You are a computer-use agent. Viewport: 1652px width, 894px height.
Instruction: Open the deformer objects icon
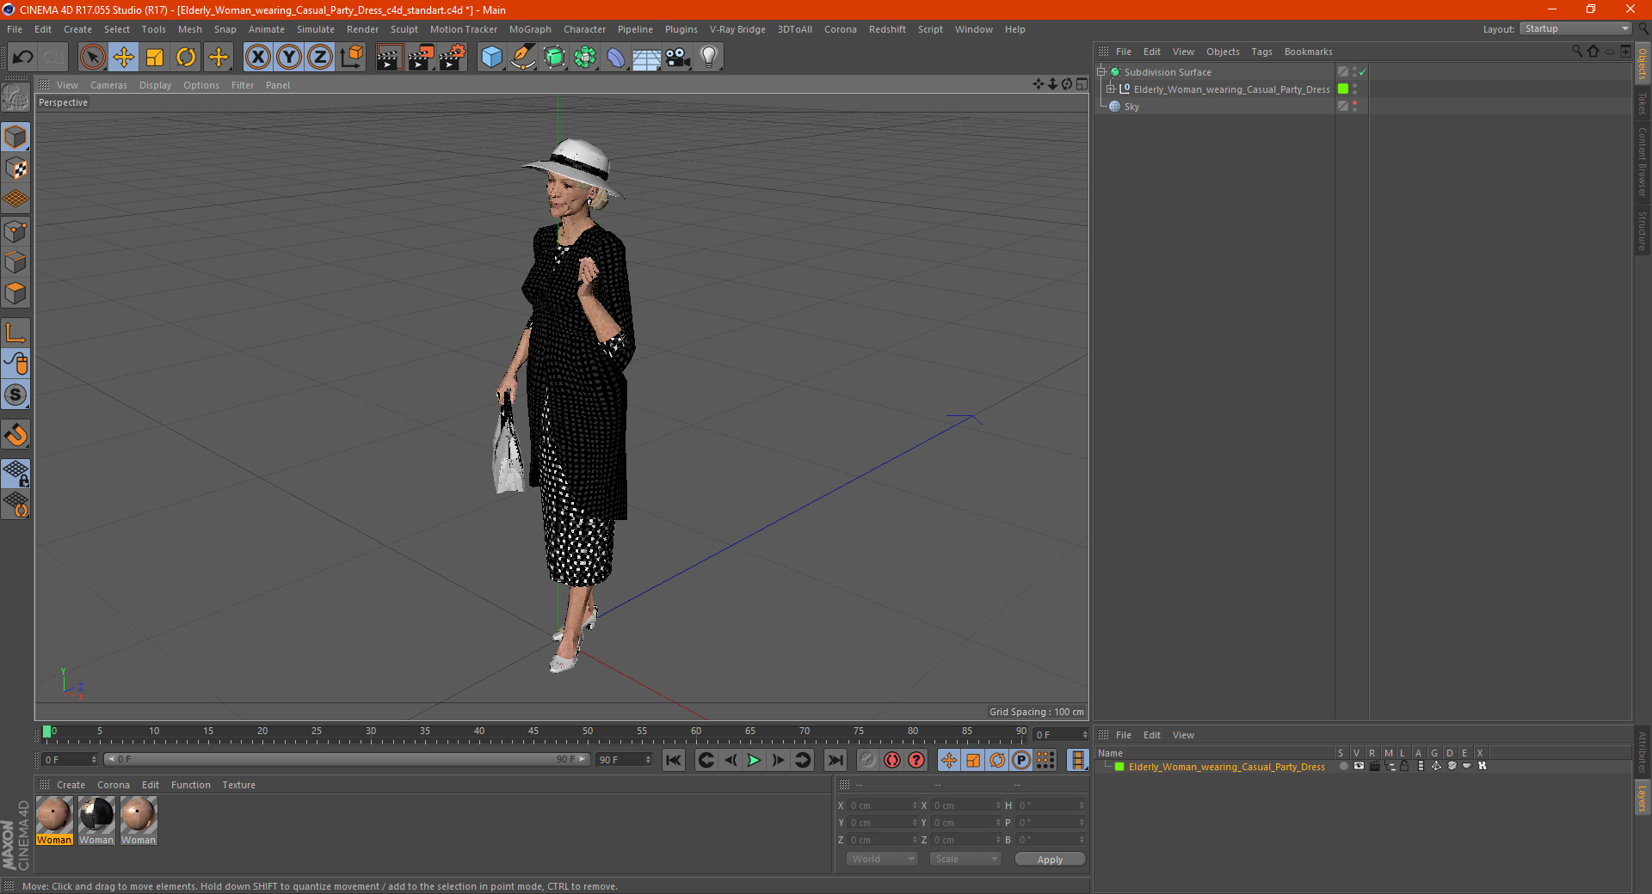click(616, 58)
